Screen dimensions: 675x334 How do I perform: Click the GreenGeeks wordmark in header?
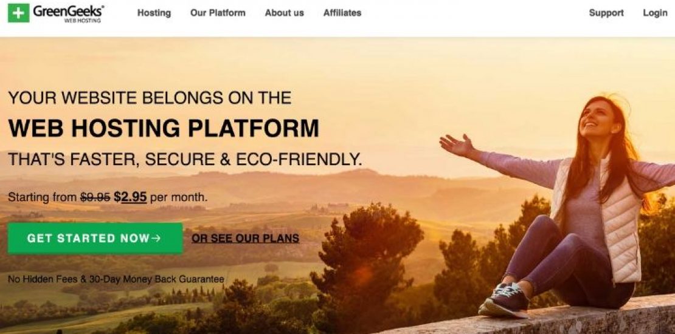pos(69,11)
